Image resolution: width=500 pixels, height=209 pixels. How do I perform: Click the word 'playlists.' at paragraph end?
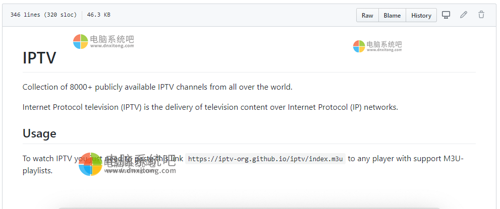(x=37, y=171)
